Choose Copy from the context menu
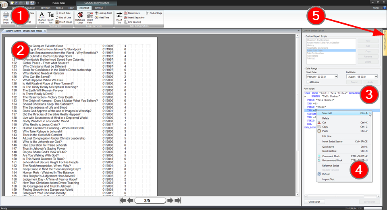 click(344, 127)
